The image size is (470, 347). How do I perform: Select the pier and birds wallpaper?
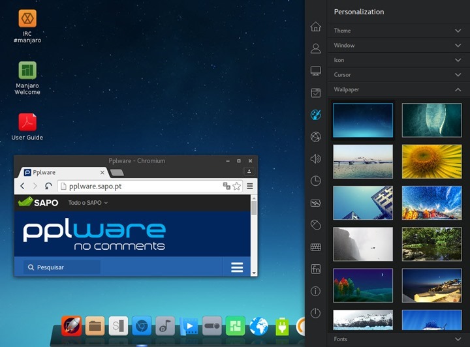tap(363, 161)
